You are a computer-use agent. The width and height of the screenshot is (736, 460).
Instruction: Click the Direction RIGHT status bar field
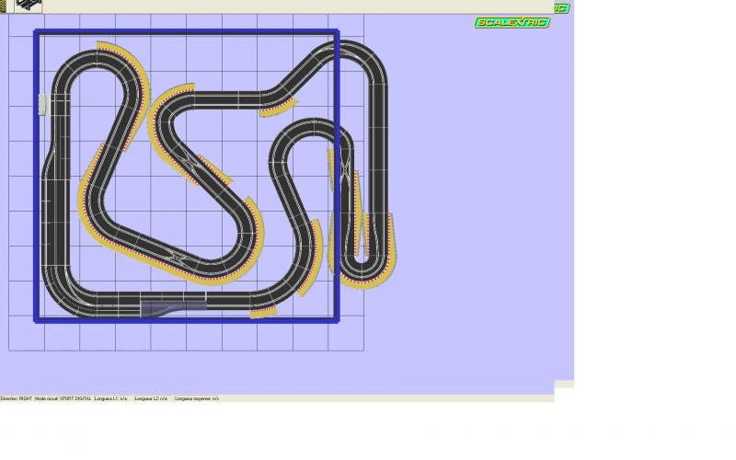coord(17,399)
